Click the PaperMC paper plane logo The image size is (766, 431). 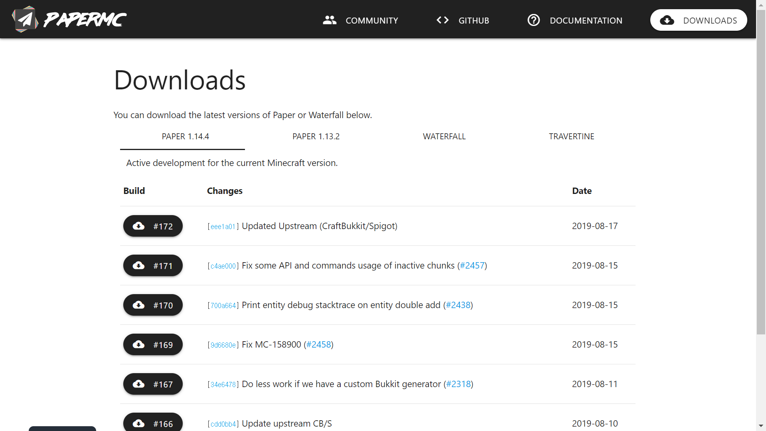25,19
